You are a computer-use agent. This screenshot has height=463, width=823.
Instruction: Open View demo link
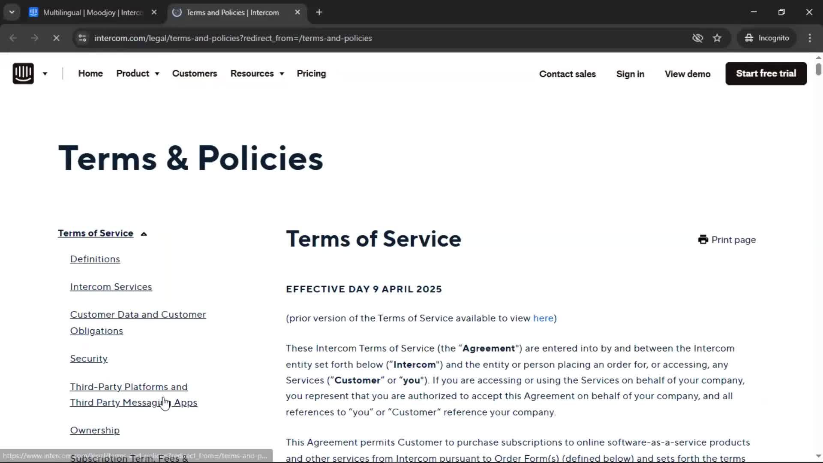click(687, 74)
